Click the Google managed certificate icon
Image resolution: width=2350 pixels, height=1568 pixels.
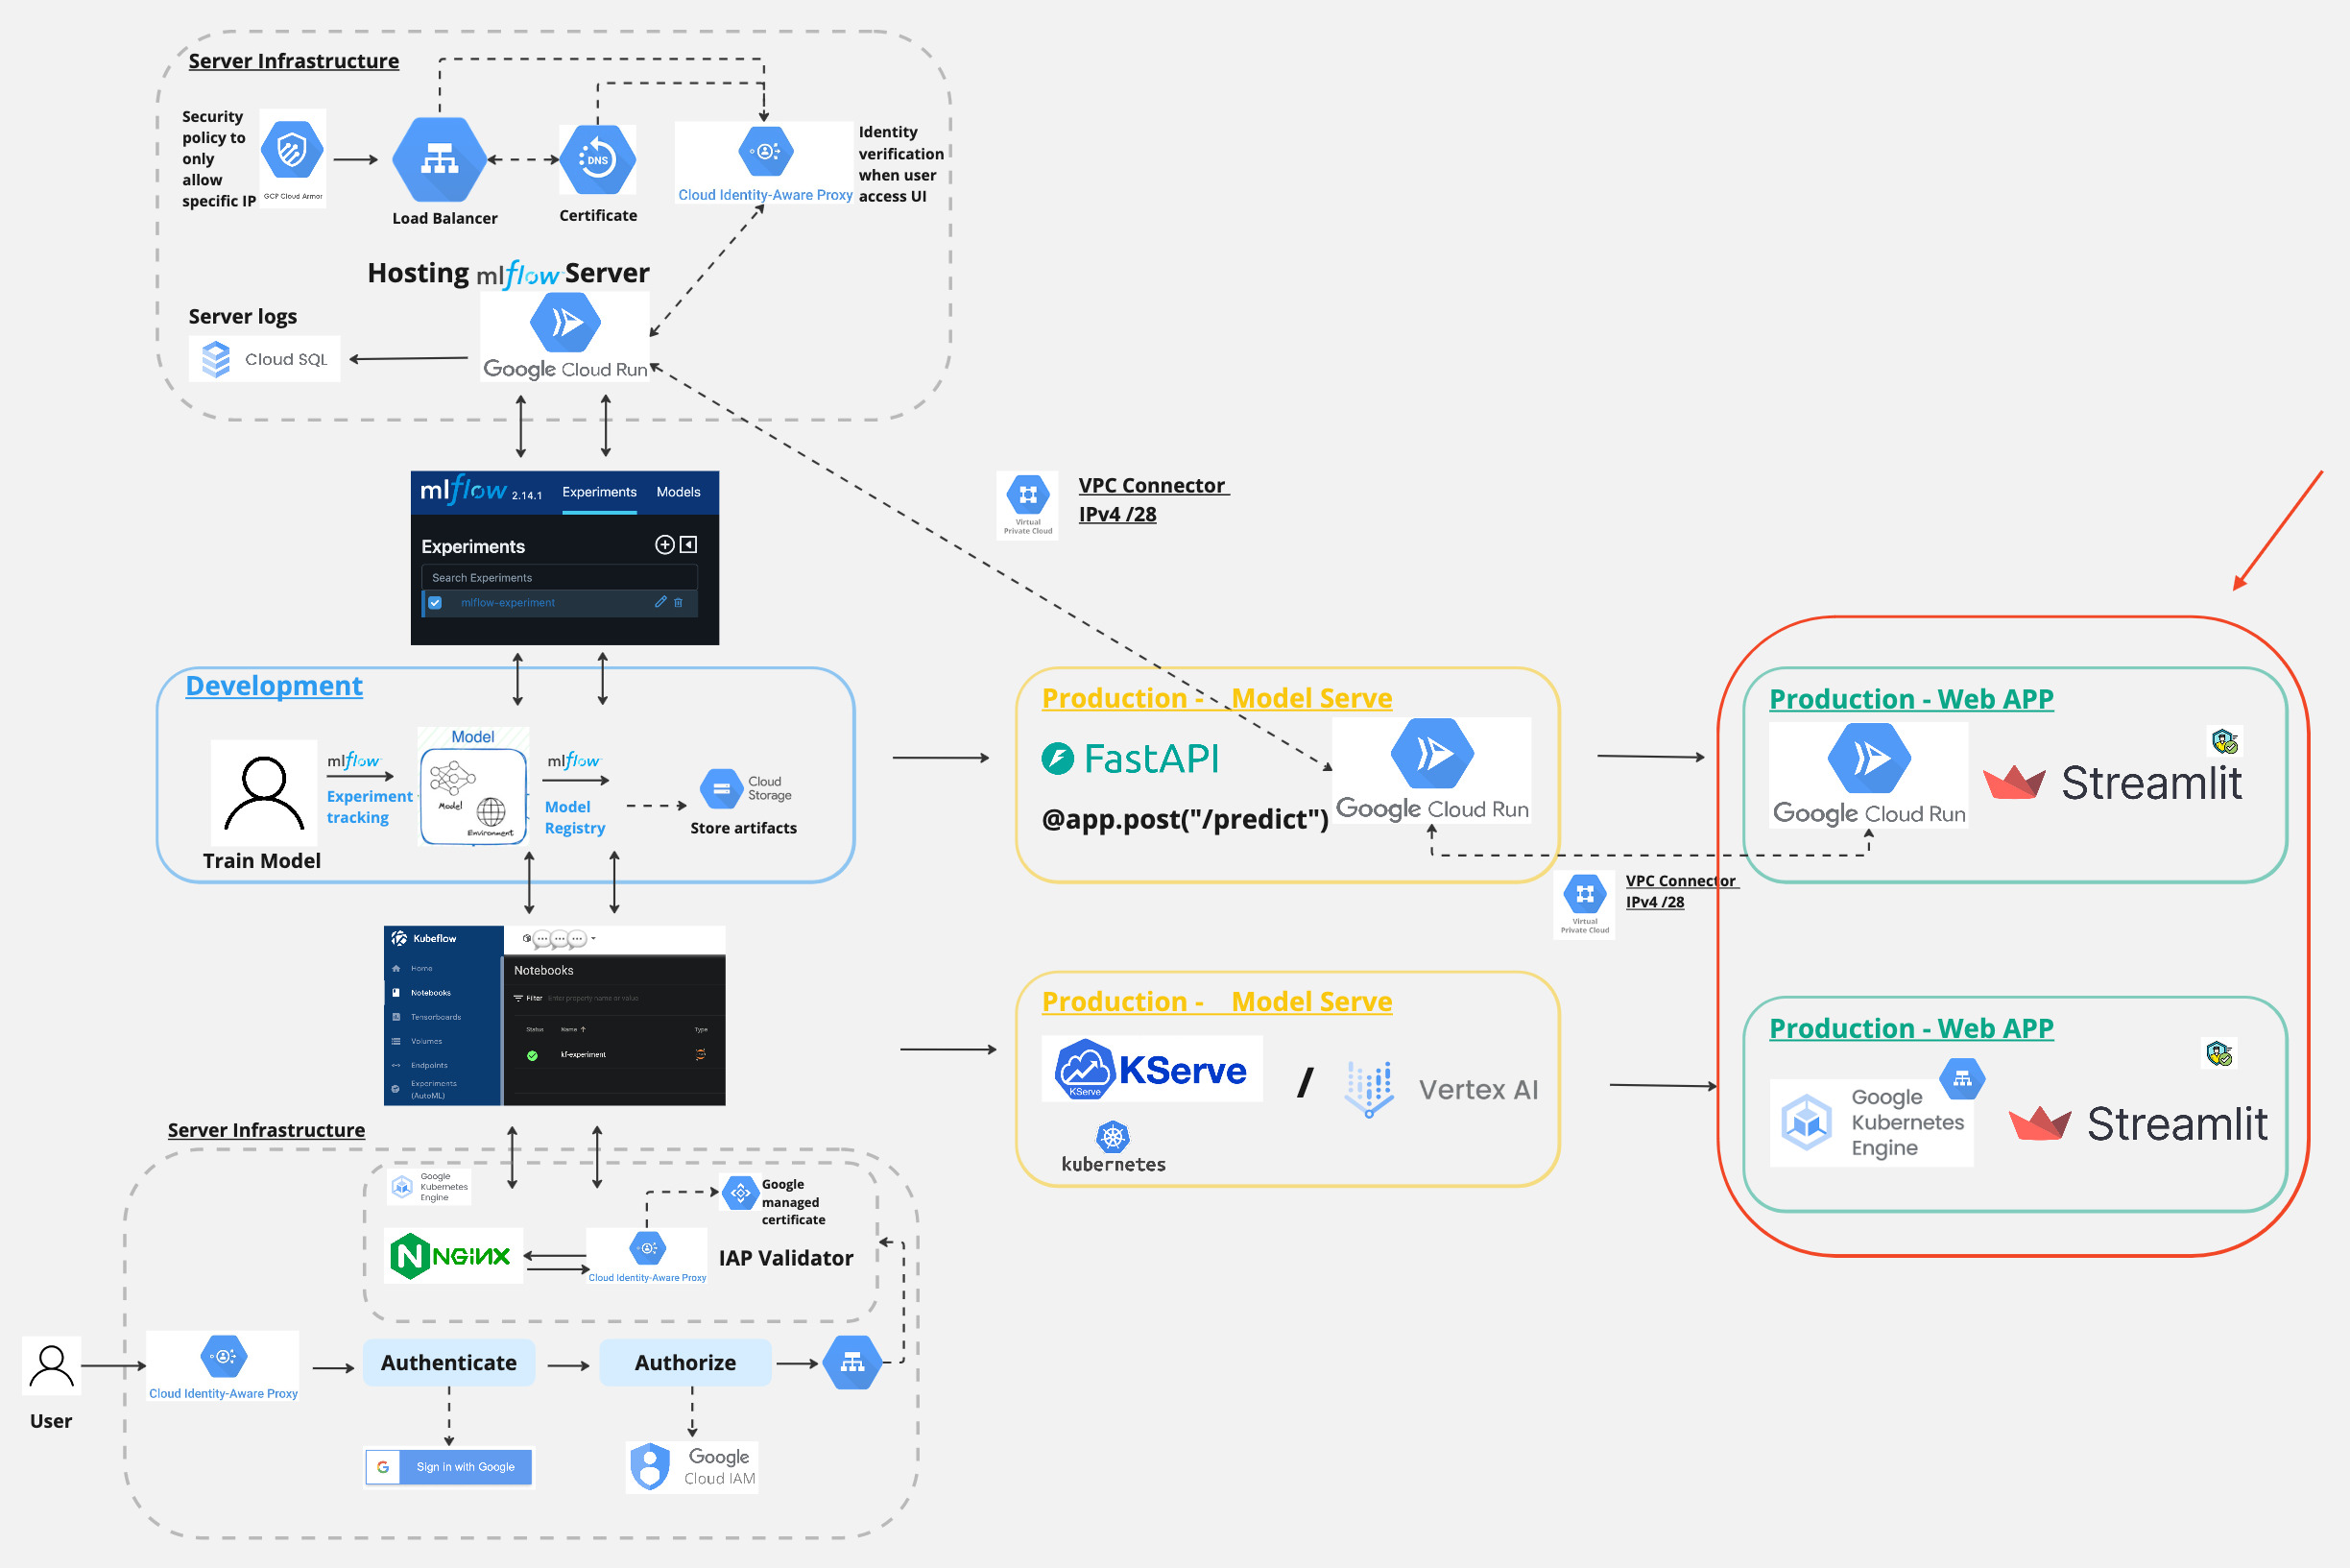[x=740, y=1193]
